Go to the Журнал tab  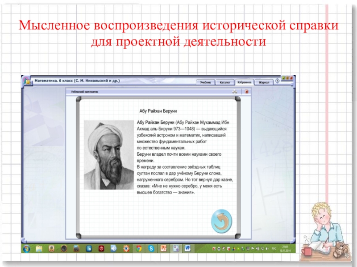coord(264,82)
